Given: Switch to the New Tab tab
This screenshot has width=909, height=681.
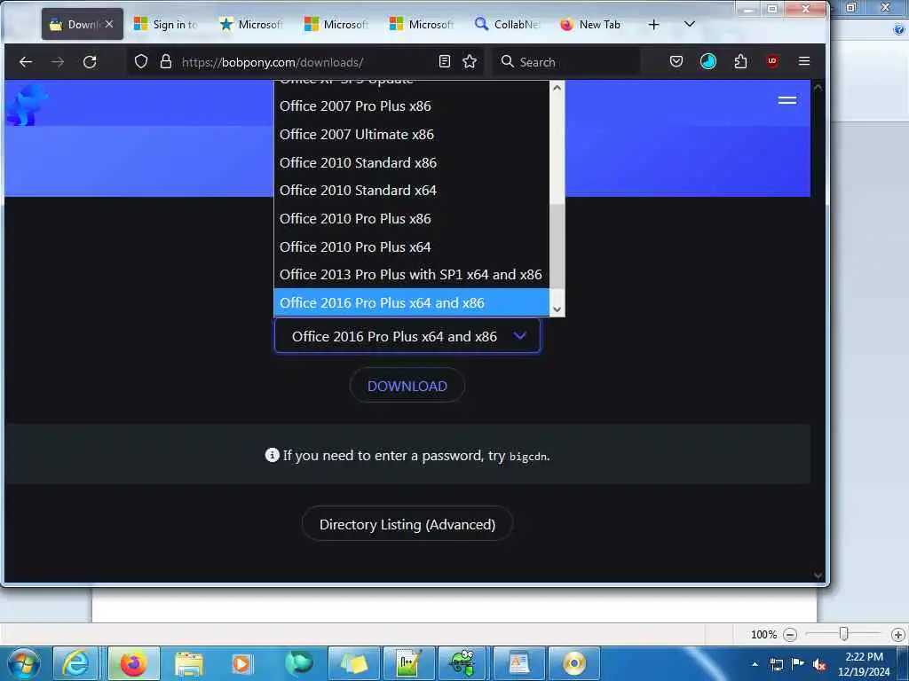Looking at the screenshot, I should [x=592, y=24].
